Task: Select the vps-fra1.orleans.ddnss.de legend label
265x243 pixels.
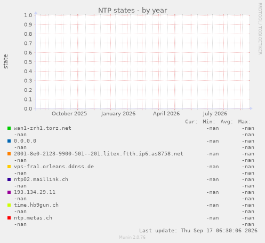Action: pyautogui.click(x=54, y=167)
